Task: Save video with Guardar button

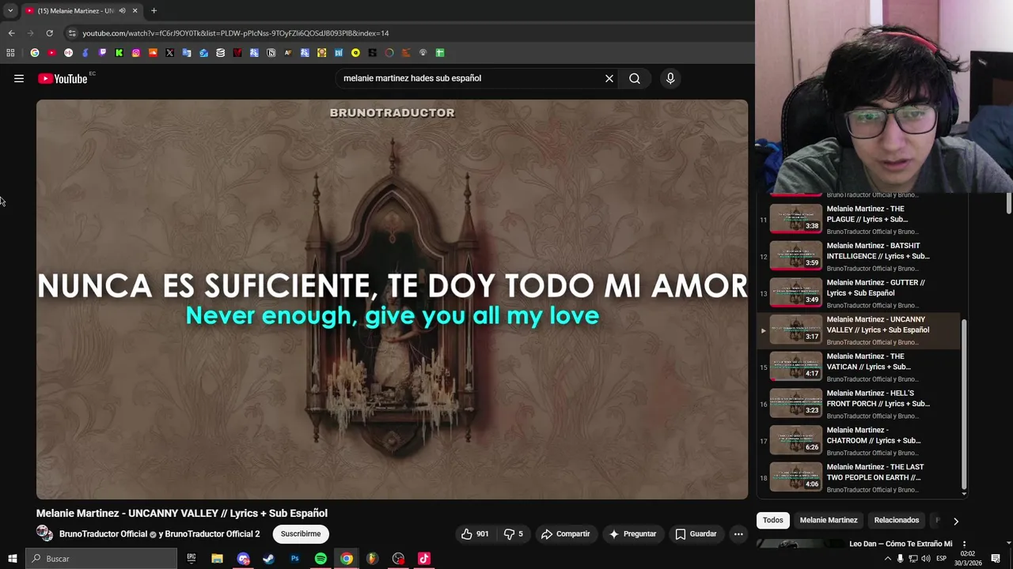Action: point(696,534)
